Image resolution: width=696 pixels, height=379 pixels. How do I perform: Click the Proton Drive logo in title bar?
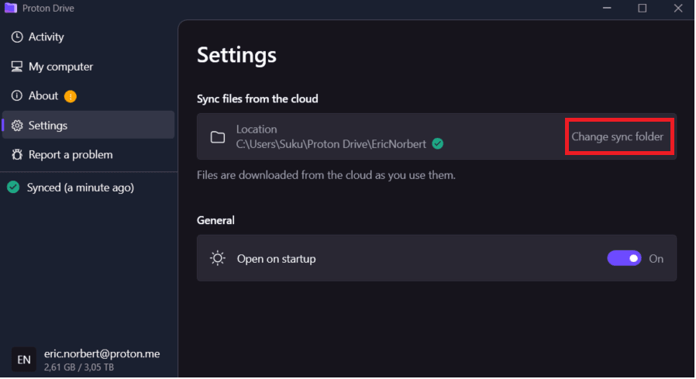pos(11,8)
